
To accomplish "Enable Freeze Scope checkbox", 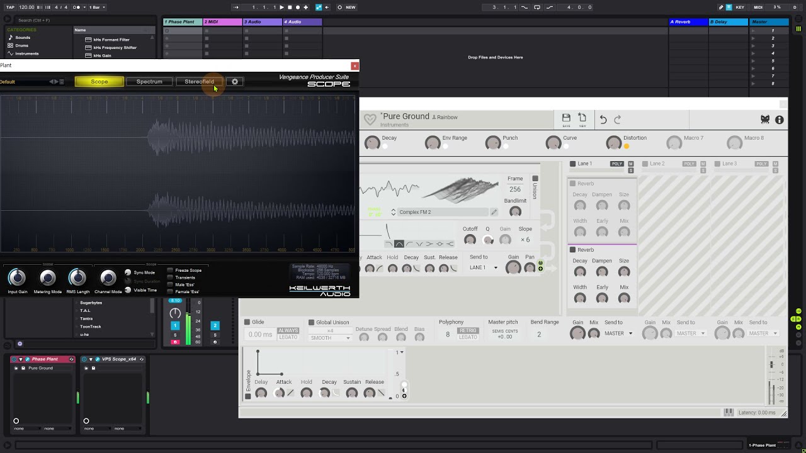I will click(170, 271).
